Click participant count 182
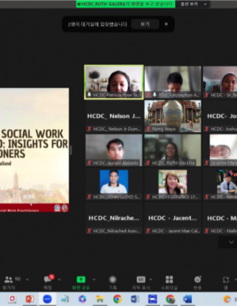The width and height of the screenshot is (237, 306). click(x=18, y=279)
